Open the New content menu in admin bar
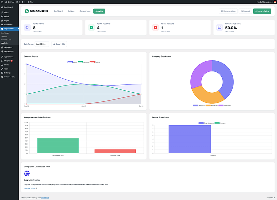This screenshot has width=277, height=200. [x=31, y=2]
